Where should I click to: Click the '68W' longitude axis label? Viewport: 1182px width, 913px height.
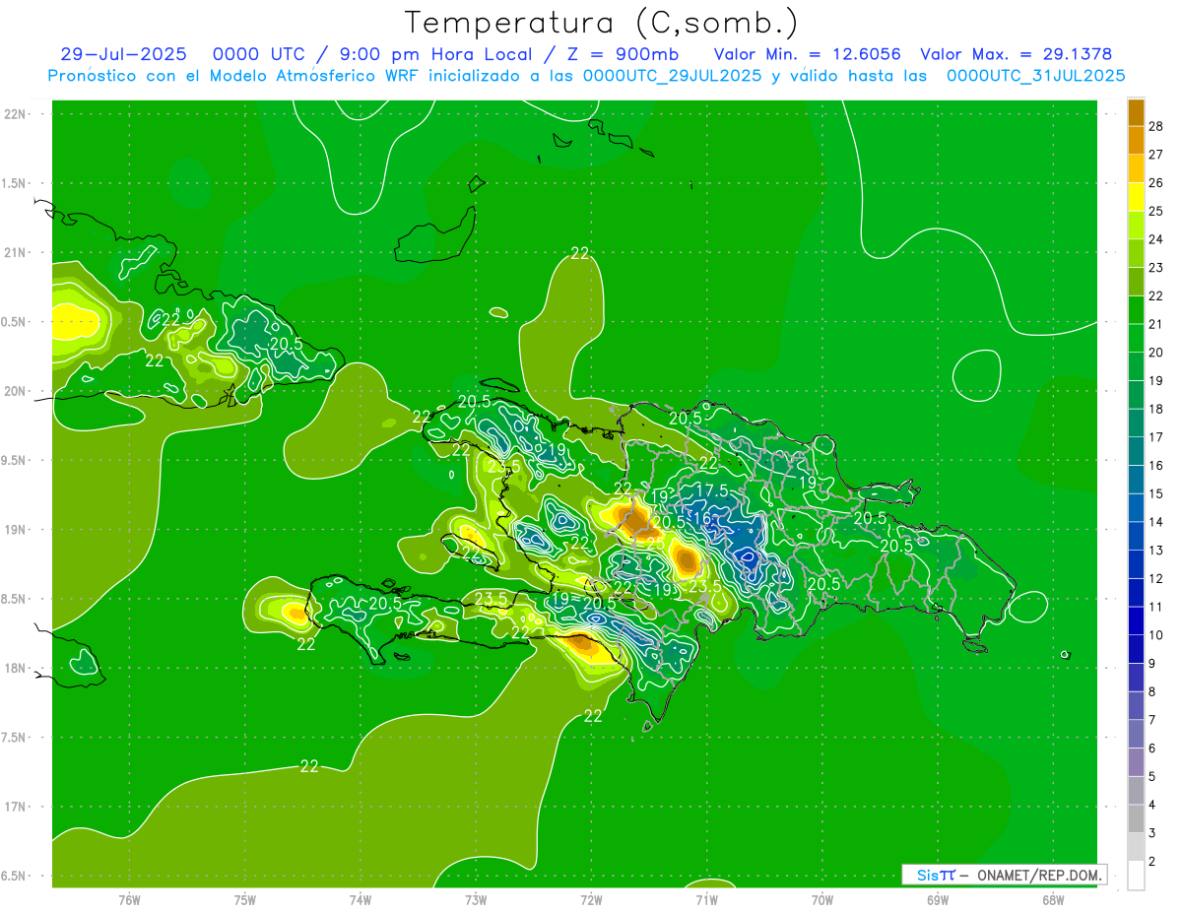1053,900
